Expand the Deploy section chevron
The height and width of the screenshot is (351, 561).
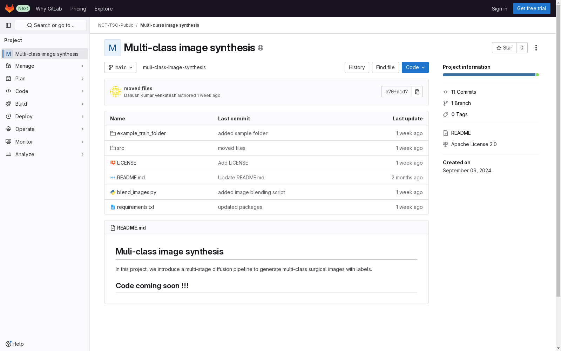83,117
